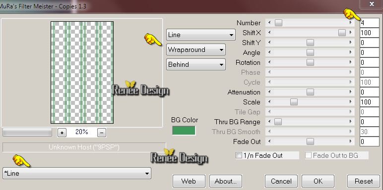
Task: Pick the green BG Color swatch
Action: pos(184,130)
